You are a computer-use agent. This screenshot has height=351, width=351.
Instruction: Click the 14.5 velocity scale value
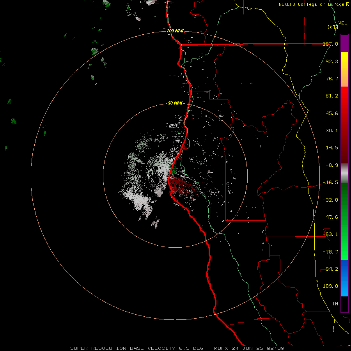click(332, 148)
